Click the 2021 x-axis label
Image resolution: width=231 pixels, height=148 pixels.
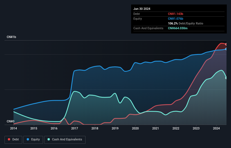click(x=156, y=128)
